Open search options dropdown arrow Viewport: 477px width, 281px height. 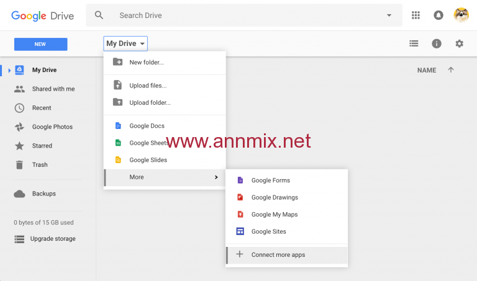[389, 15]
